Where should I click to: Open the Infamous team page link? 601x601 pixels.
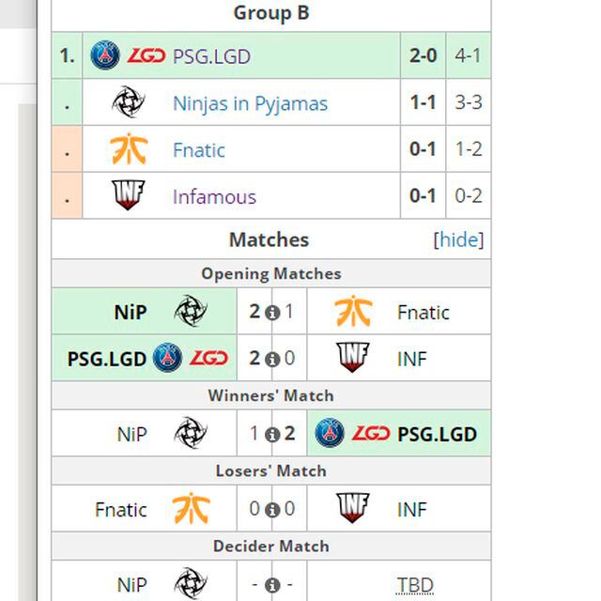click(214, 197)
